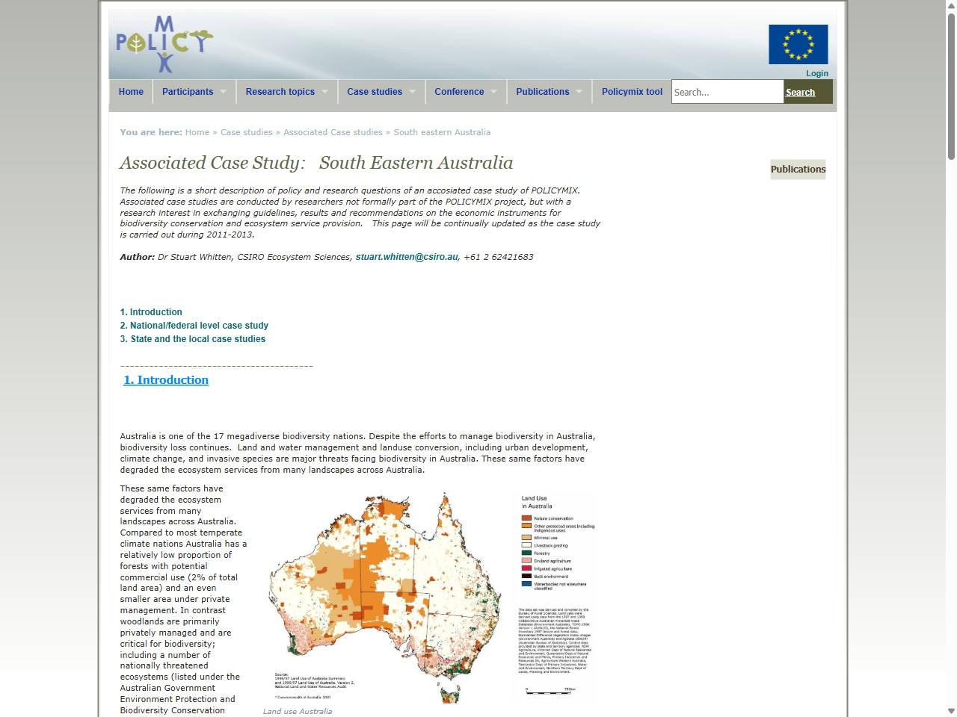Go to the Home menu item

click(131, 92)
